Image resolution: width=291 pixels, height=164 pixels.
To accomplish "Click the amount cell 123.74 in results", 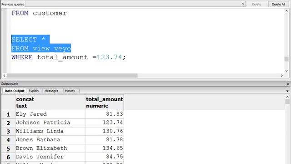I will click(105, 123).
